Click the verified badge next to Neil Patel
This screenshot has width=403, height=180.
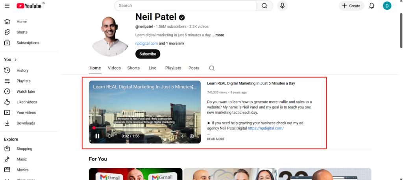pos(182,17)
